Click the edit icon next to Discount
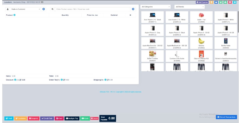The image size is (239, 123). point(20,80)
